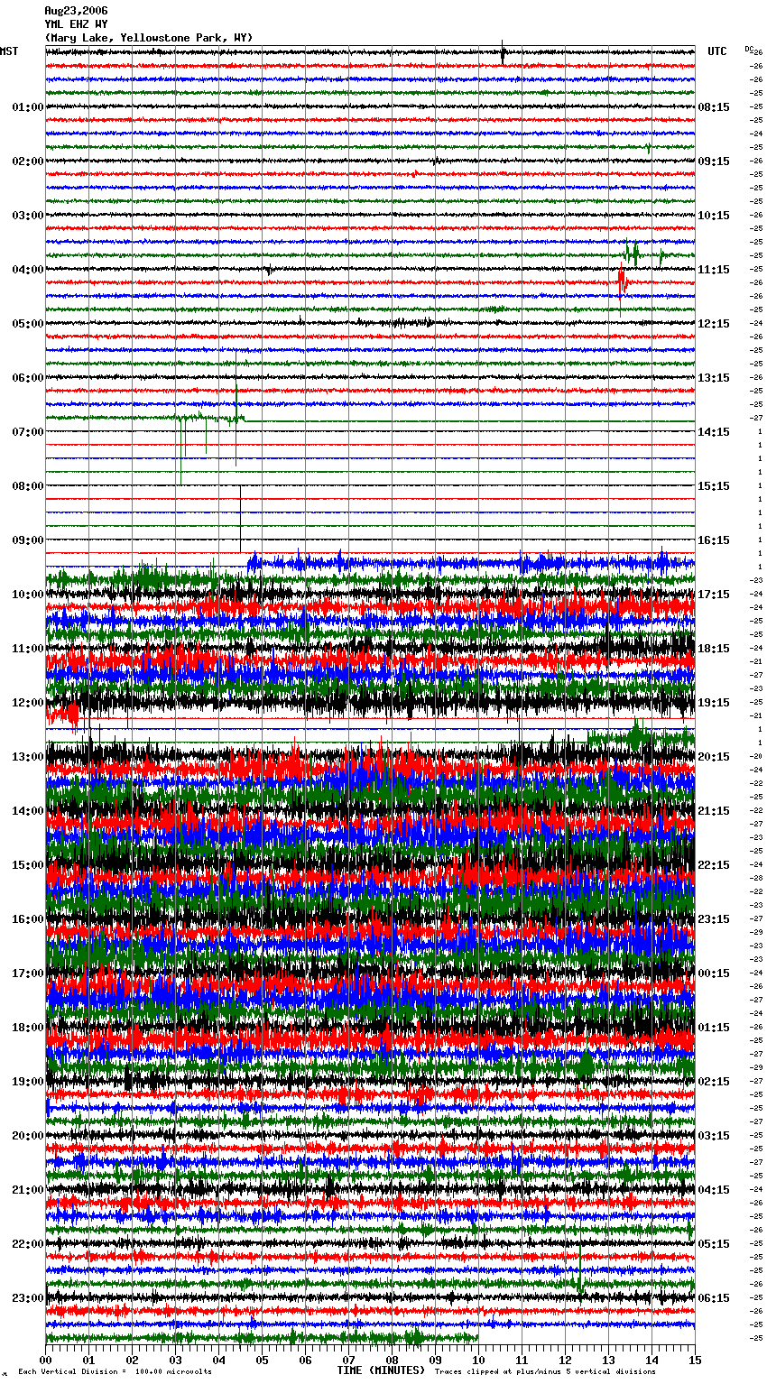767x1384 pixels.
Task: Select the 12:00 MST hour label
Action: [x=28, y=703]
